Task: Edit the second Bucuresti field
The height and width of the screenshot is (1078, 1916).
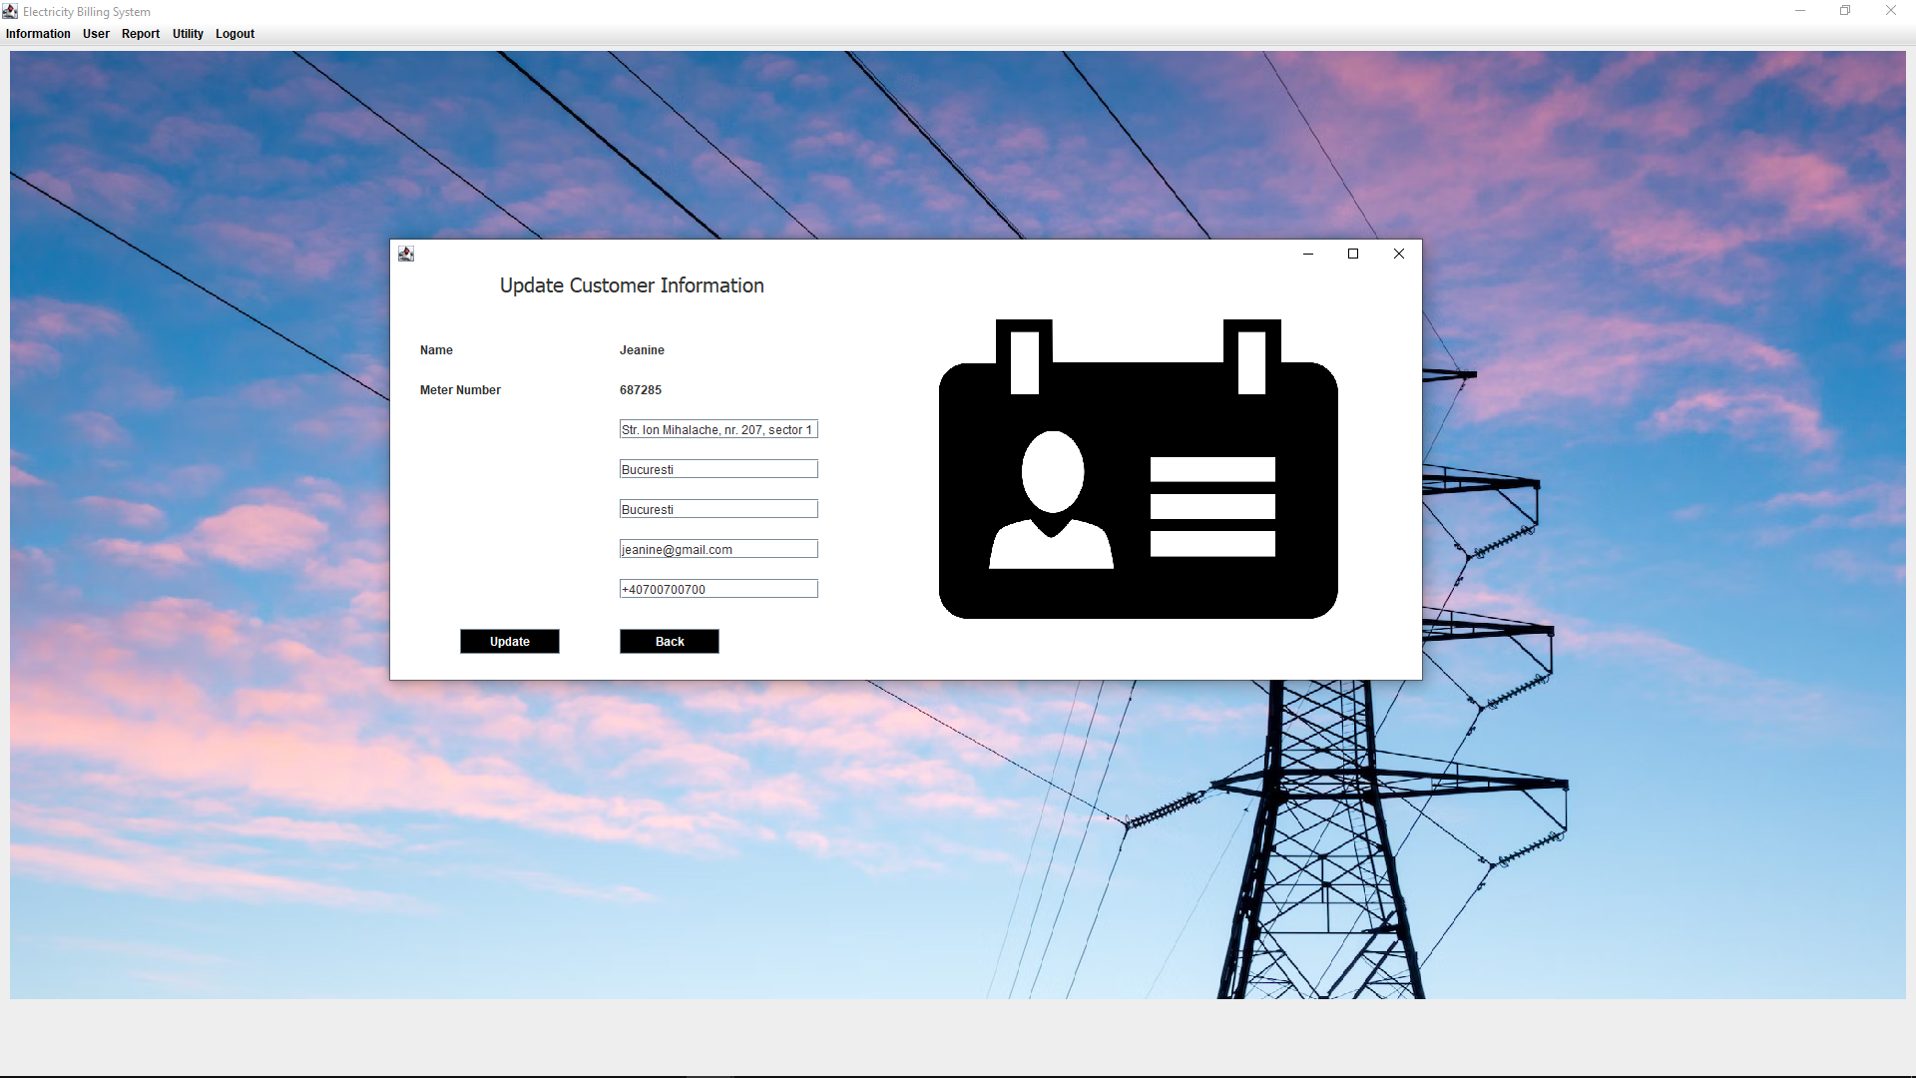Action: (718, 509)
